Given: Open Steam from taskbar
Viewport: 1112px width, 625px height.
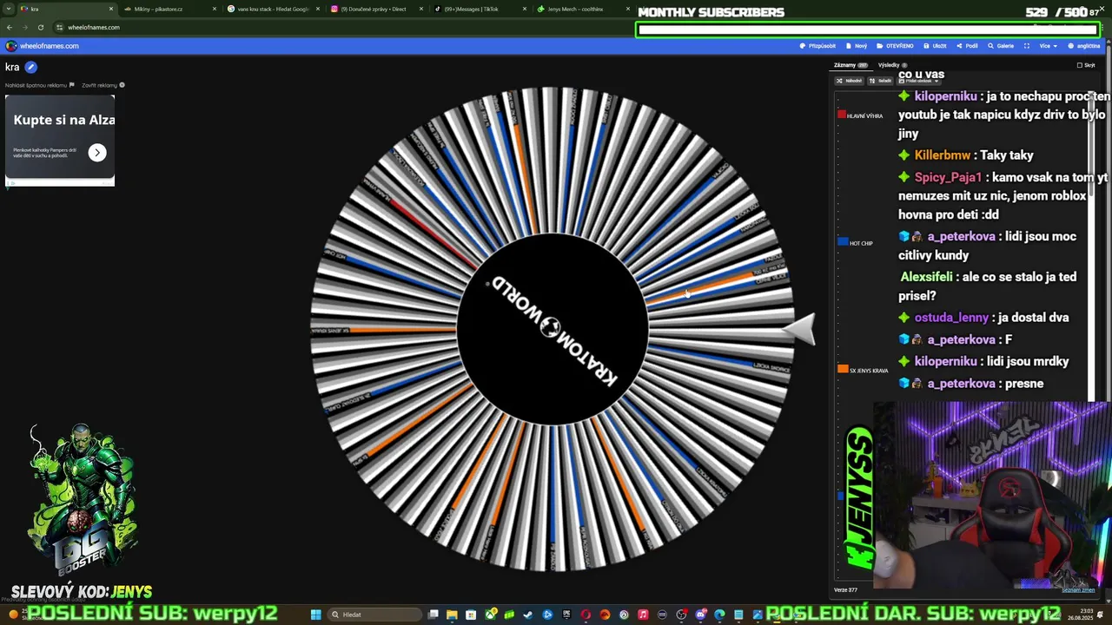Looking at the screenshot, I should pyautogui.click(x=528, y=615).
